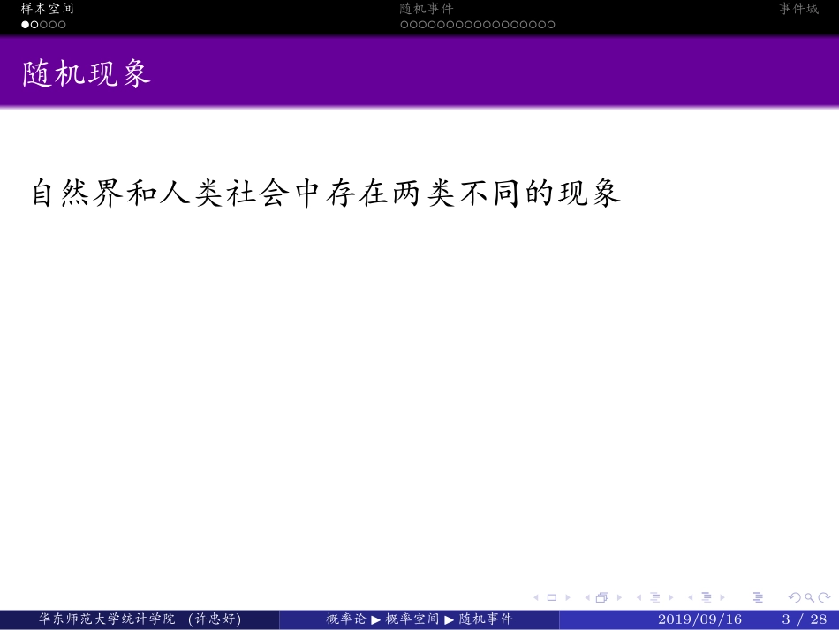Image resolution: width=839 pixels, height=630 pixels.
Task: Click the presentation outline icon near the right
Action: point(759,596)
